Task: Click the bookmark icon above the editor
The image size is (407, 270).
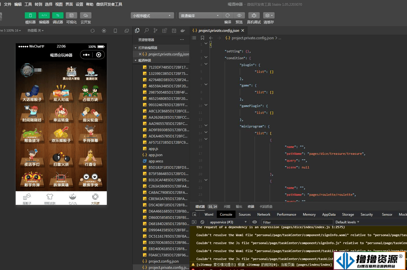Action: 203,38
